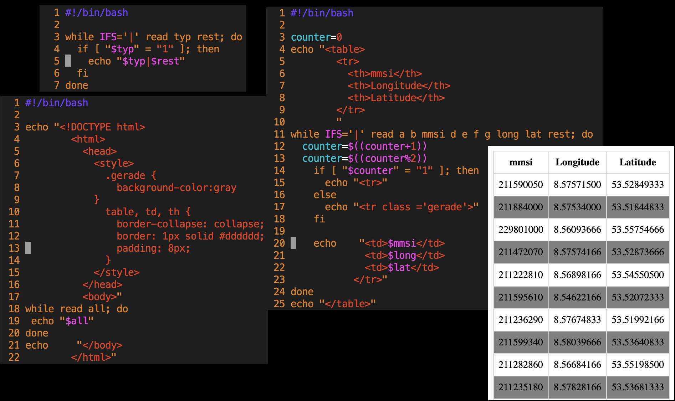
Task: Select table cell with mmsi 211590050
Action: pos(521,185)
